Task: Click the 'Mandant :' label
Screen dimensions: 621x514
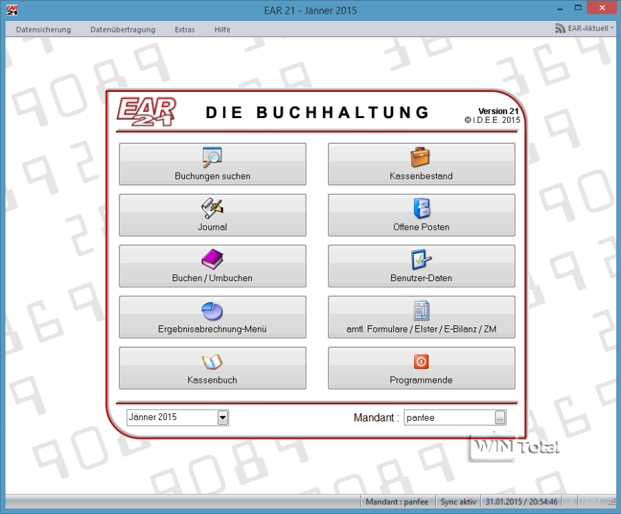Action: (376, 417)
